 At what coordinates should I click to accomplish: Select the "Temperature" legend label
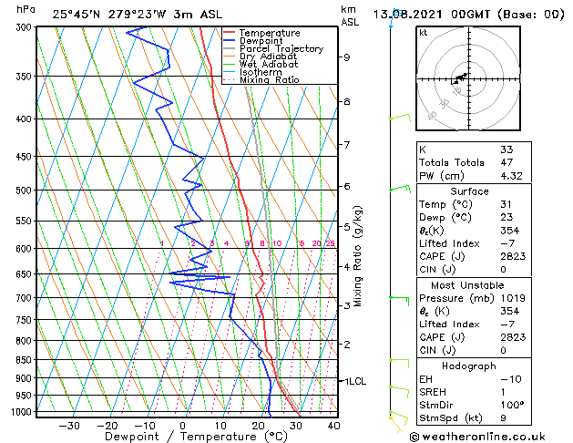tap(270, 33)
